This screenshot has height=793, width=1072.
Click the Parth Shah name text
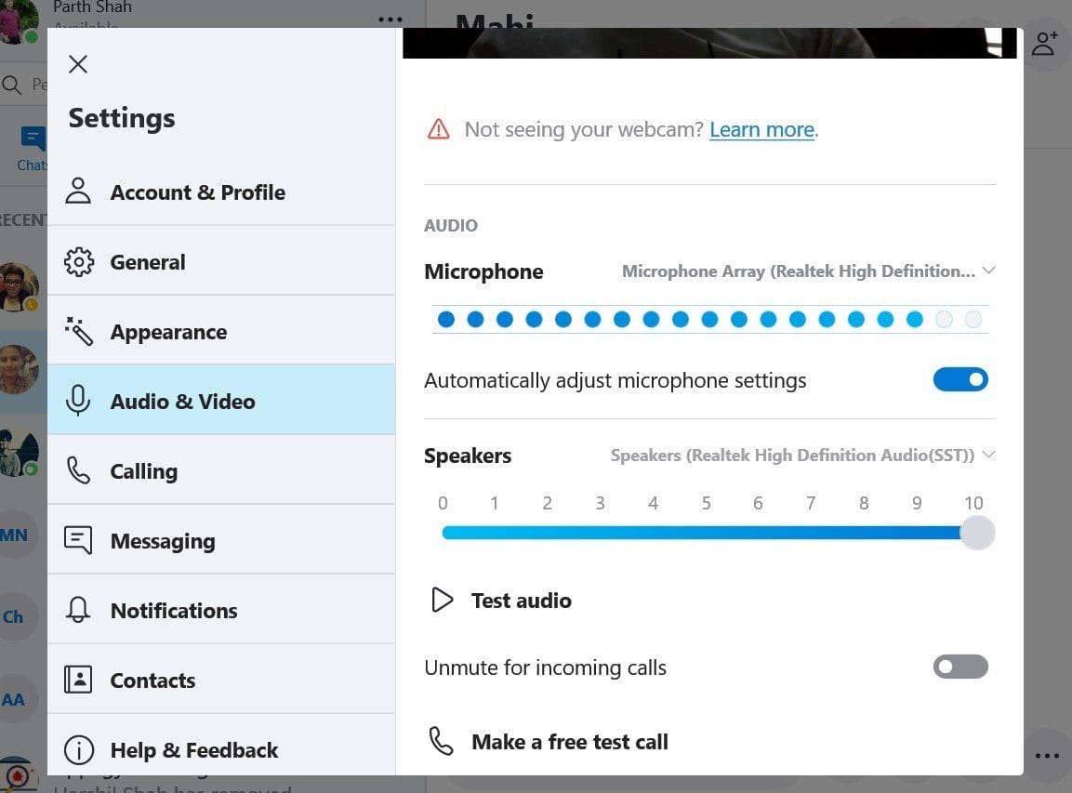tap(92, 7)
